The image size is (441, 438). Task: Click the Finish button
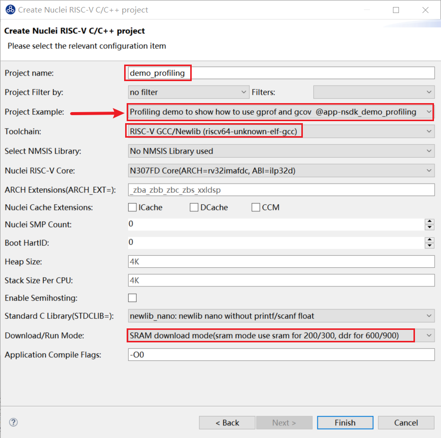point(345,422)
